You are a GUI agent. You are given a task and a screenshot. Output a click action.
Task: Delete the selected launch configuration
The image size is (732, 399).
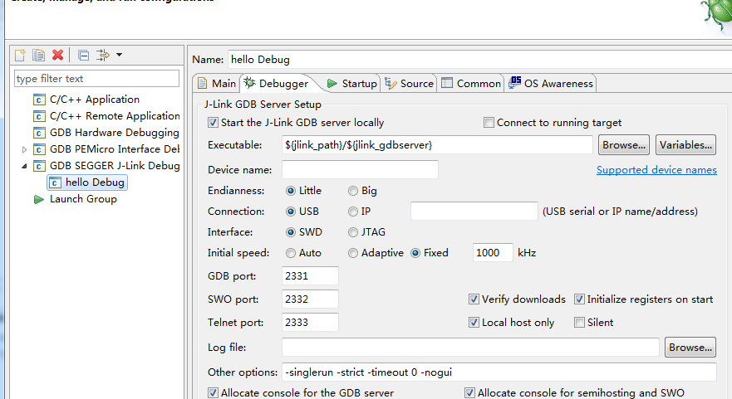[57, 55]
